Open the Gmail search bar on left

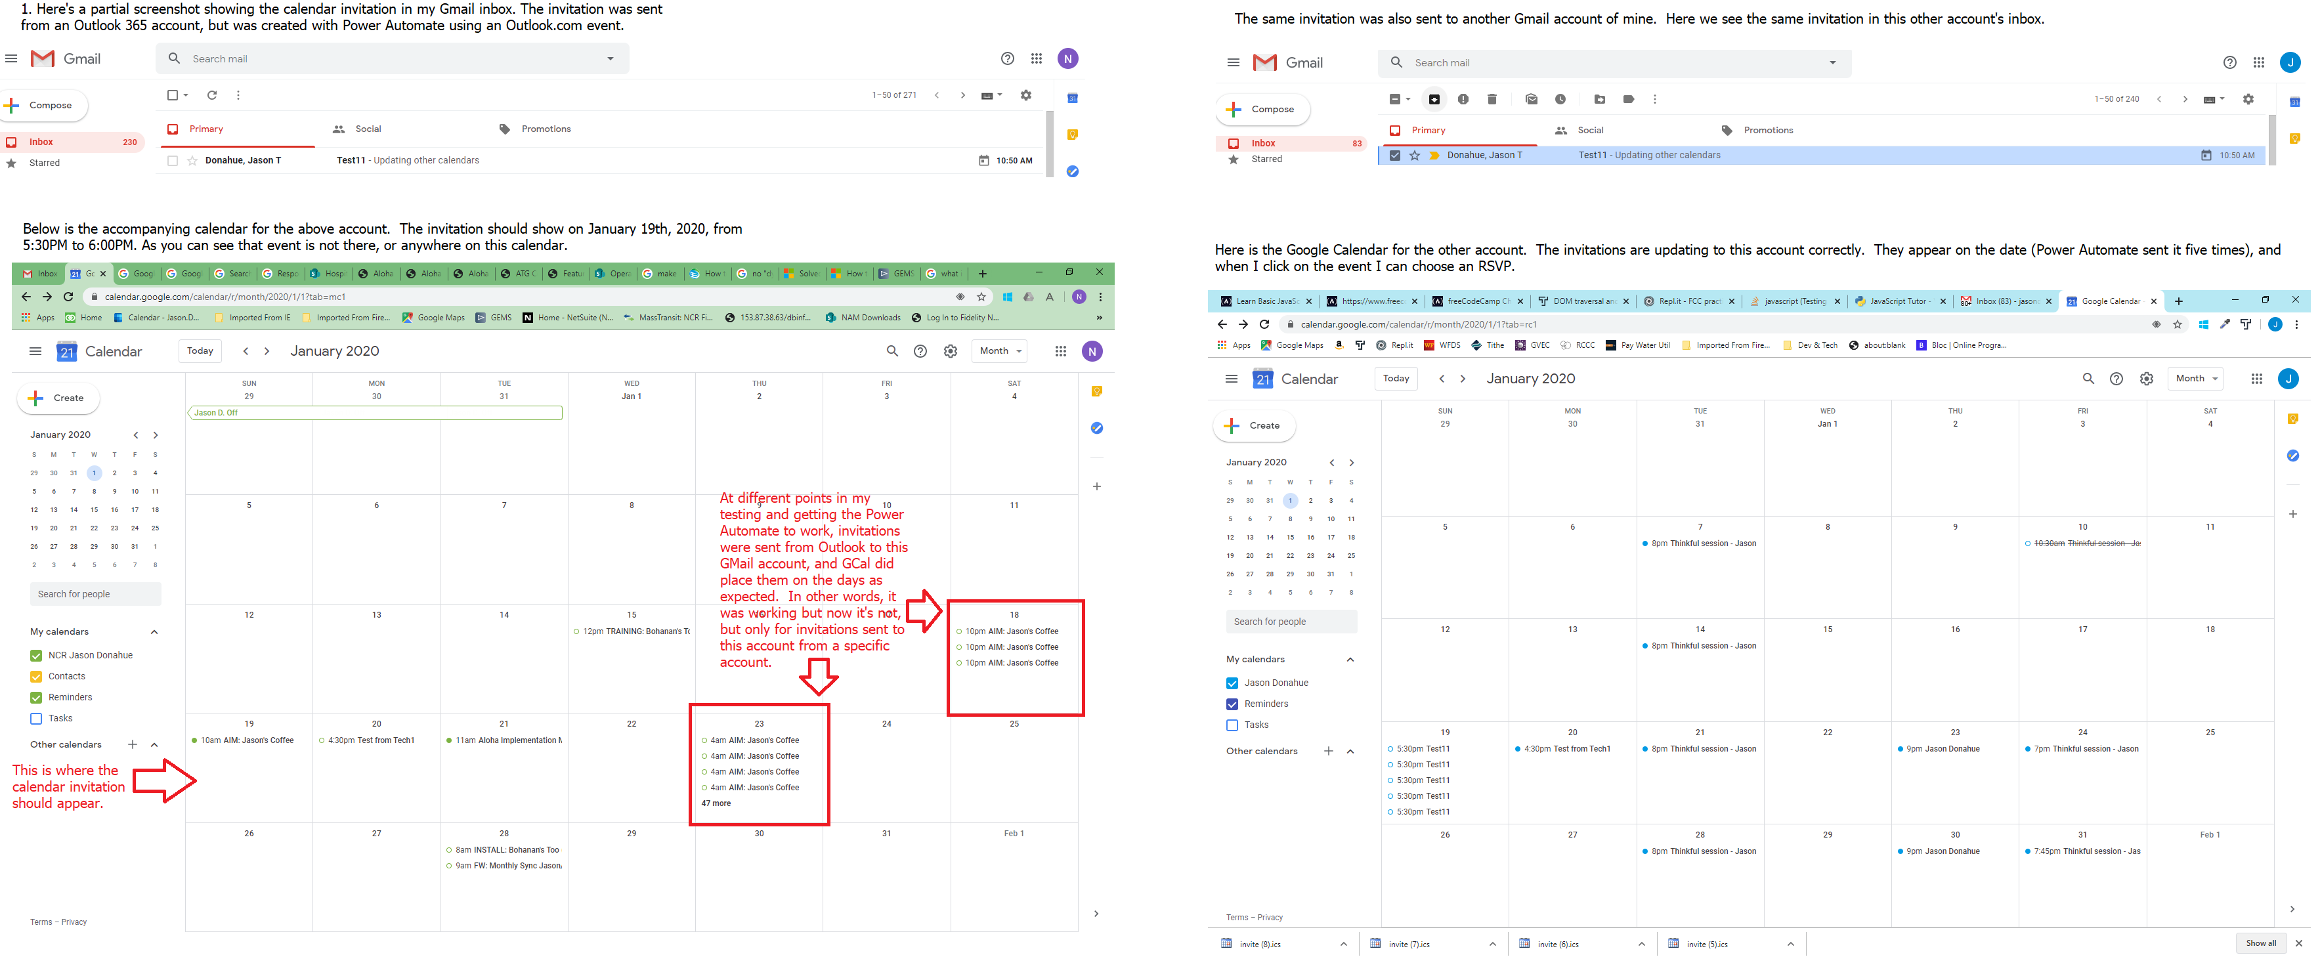(392, 59)
